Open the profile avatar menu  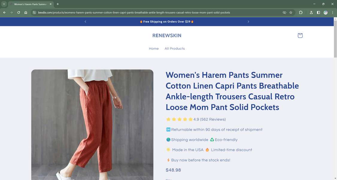click(x=326, y=13)
